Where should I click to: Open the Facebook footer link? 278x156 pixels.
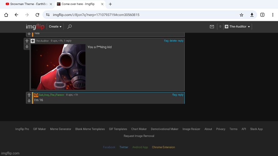tap(109, 147)
